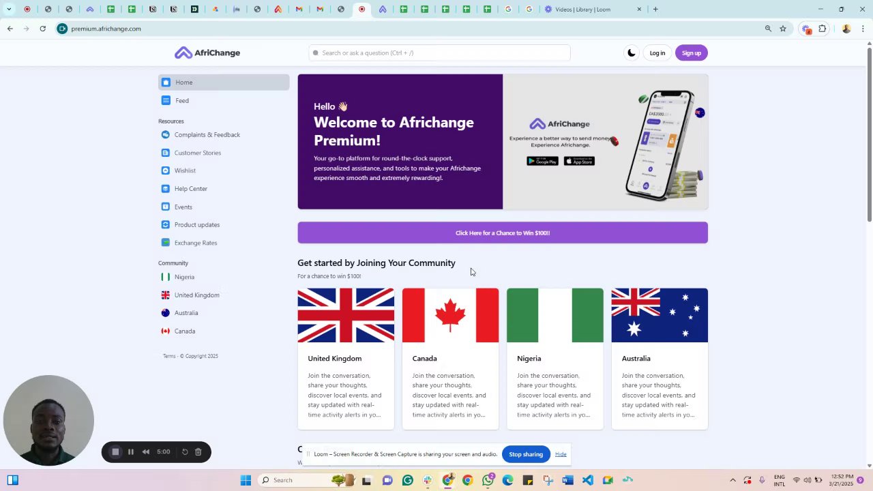Click the Complaints & Feedback icon
873x491 pixels.
pyautogui.click(x=165, y=135)
